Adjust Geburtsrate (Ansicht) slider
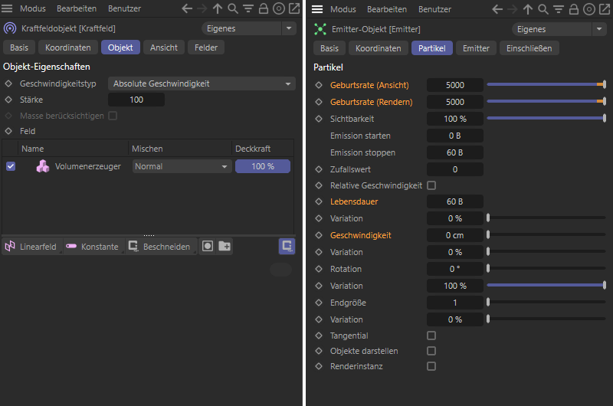 coord(546,84)
